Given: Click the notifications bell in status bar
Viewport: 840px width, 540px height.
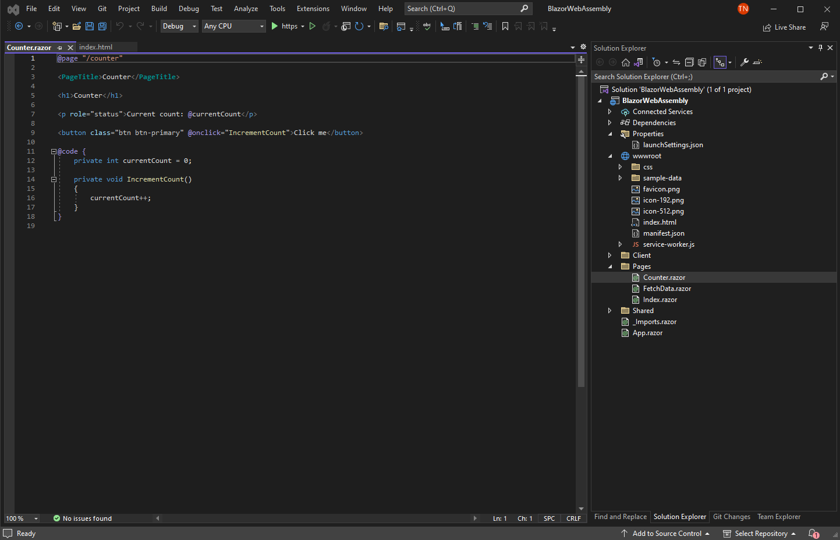Looking at the screenshot, I should point(813,534).
